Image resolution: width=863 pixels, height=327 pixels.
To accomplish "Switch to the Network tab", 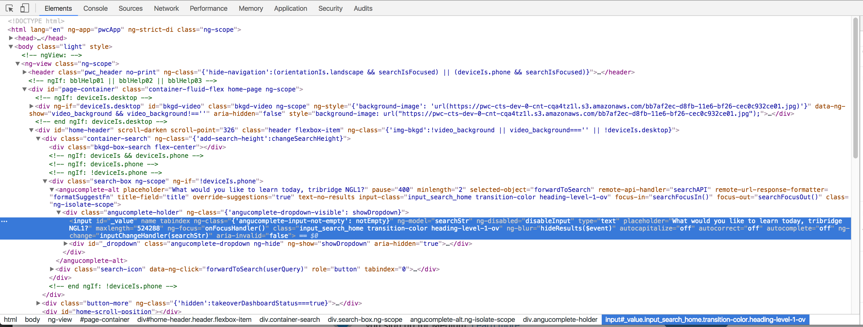I will pos(166,8).
